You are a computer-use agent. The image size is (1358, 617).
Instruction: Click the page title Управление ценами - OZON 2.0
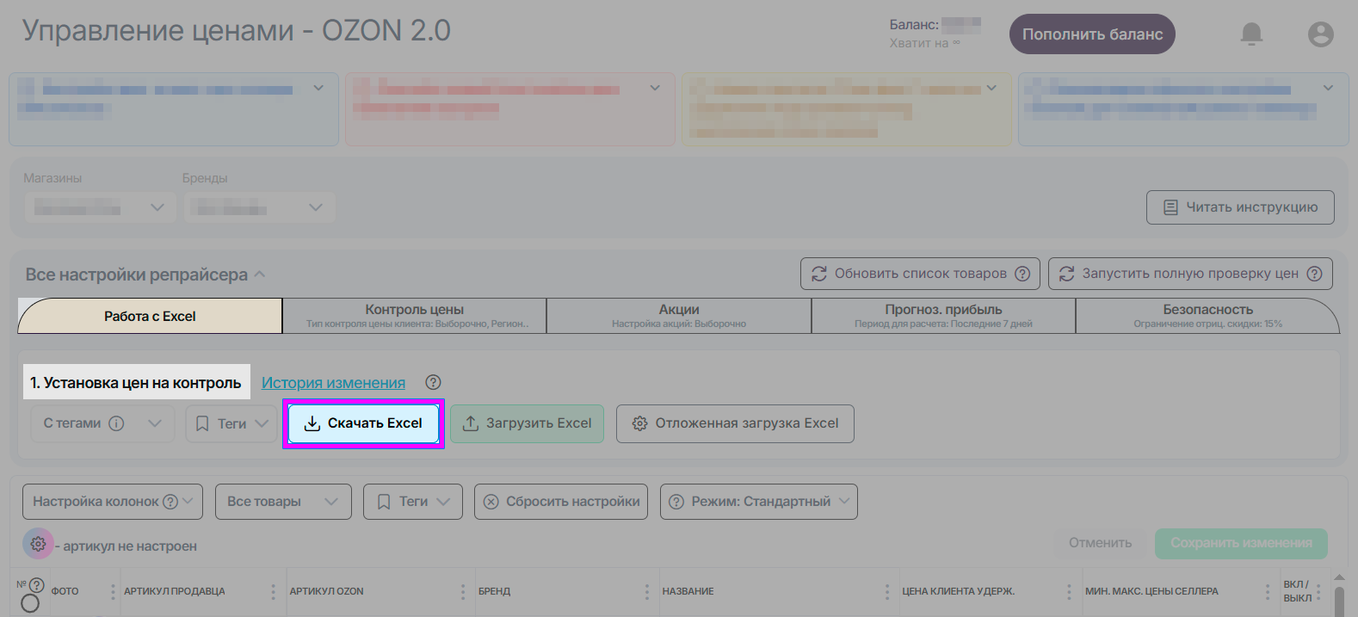click(x=236, y=31)
